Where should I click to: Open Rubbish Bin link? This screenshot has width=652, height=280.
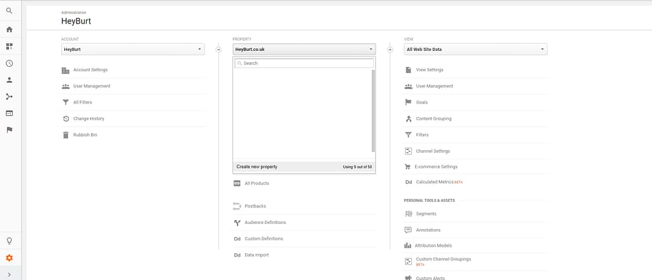pyautogui.click(x=85, y=135)
